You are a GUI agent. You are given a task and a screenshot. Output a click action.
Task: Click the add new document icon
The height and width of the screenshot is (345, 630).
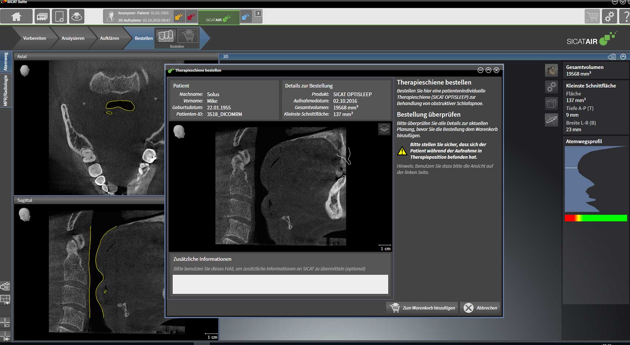click(59, 16)
